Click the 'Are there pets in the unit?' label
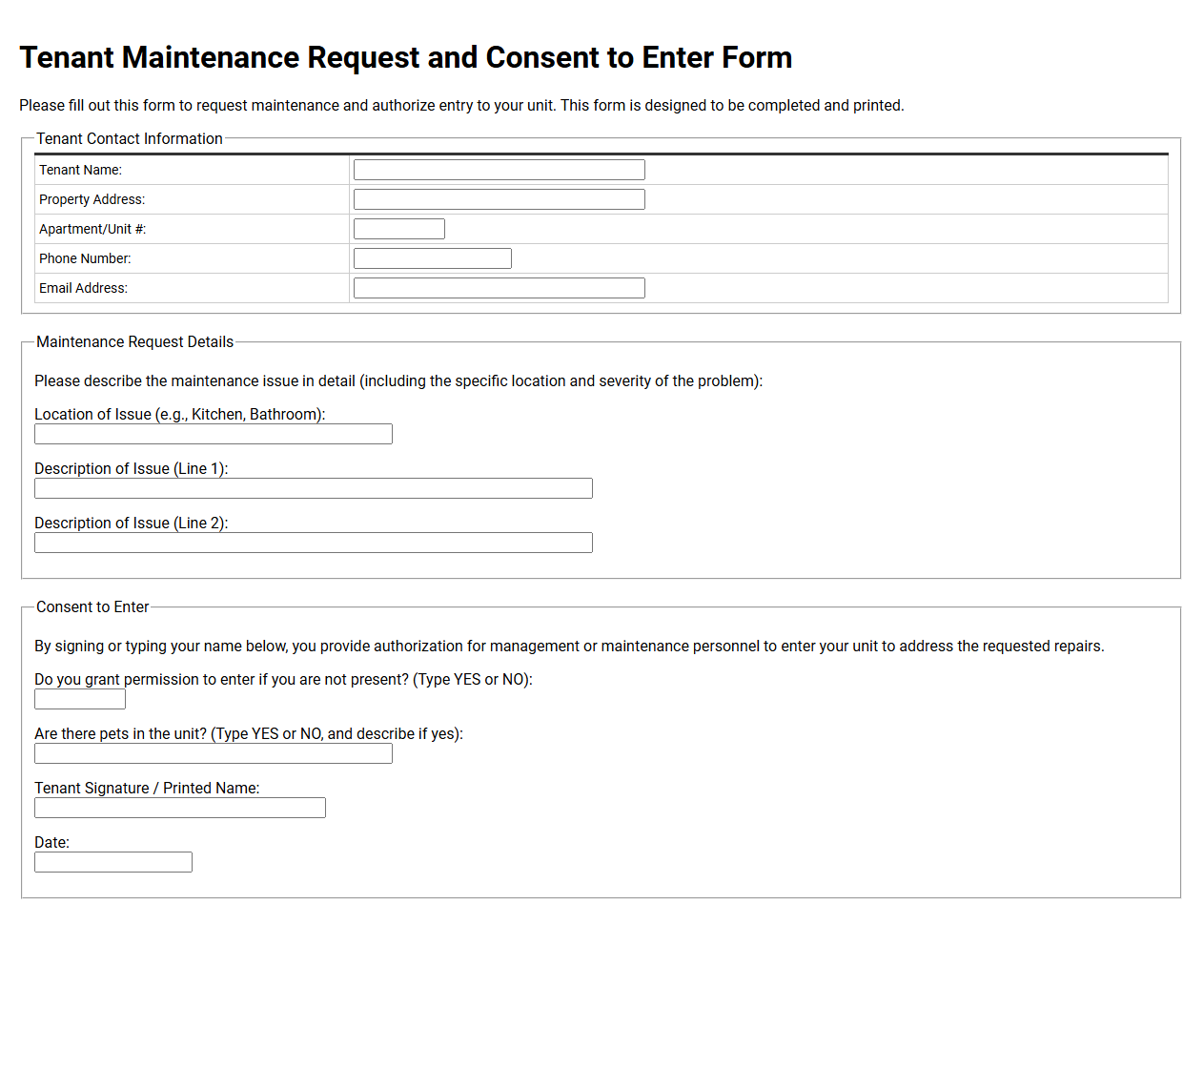 (249, 733)
